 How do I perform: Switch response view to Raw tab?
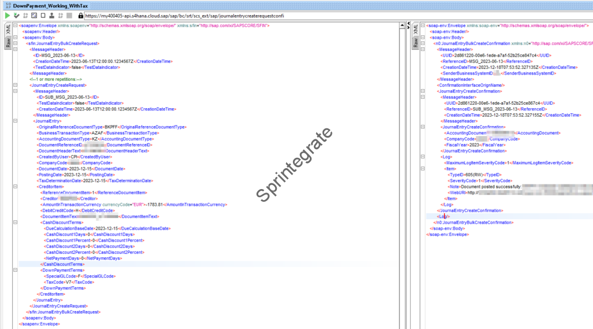point(415,44)
